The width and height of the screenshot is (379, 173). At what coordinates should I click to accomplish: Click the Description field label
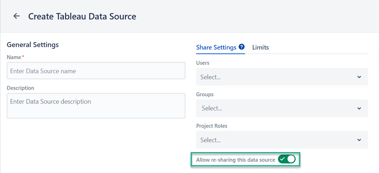click(x=20, y=88)
